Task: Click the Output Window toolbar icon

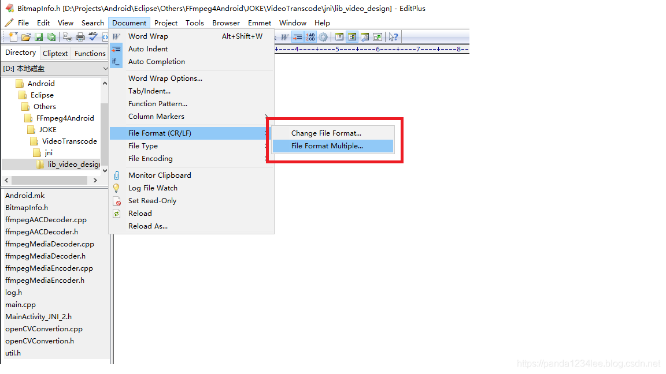Action: point(364,37)
